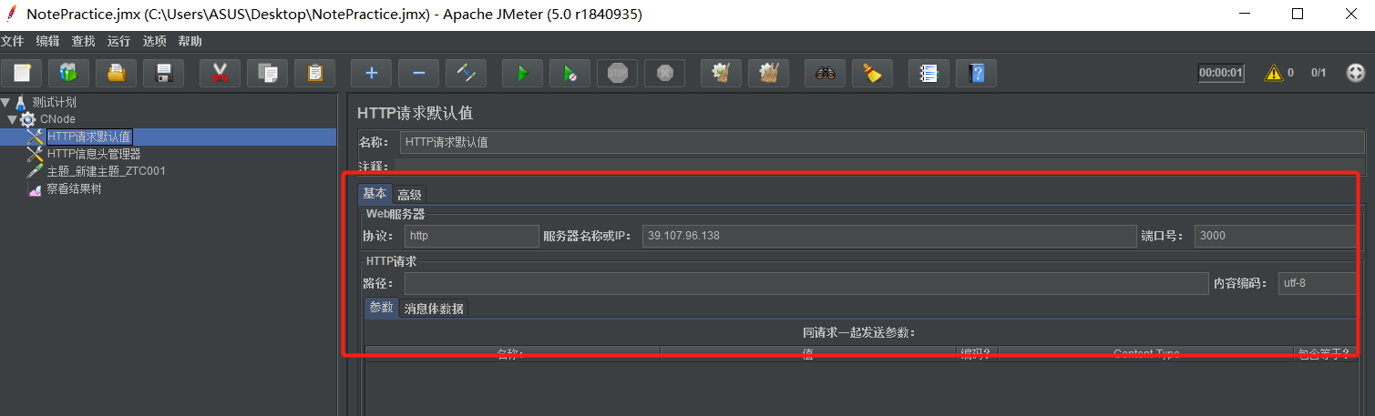
Task: Click the 内容编码 field showing utf-8
Action: tap(1320, 283)
